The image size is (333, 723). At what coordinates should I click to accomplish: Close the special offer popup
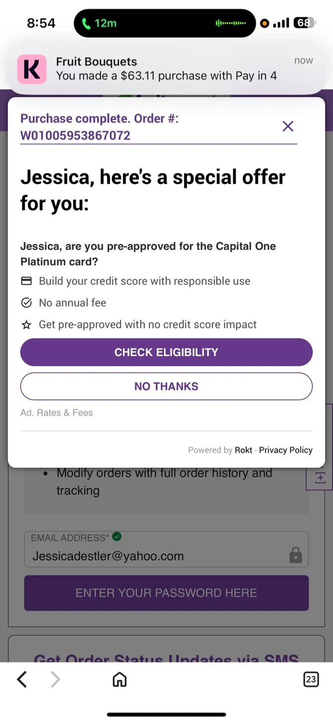(x=288, y=126)
